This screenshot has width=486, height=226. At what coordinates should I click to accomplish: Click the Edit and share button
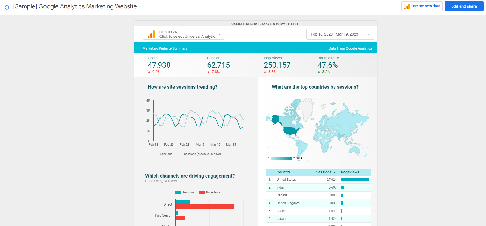(x=464, y=6)
